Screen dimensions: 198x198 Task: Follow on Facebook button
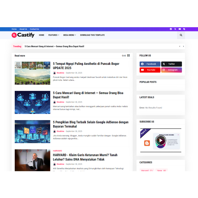tap(150, 64)
